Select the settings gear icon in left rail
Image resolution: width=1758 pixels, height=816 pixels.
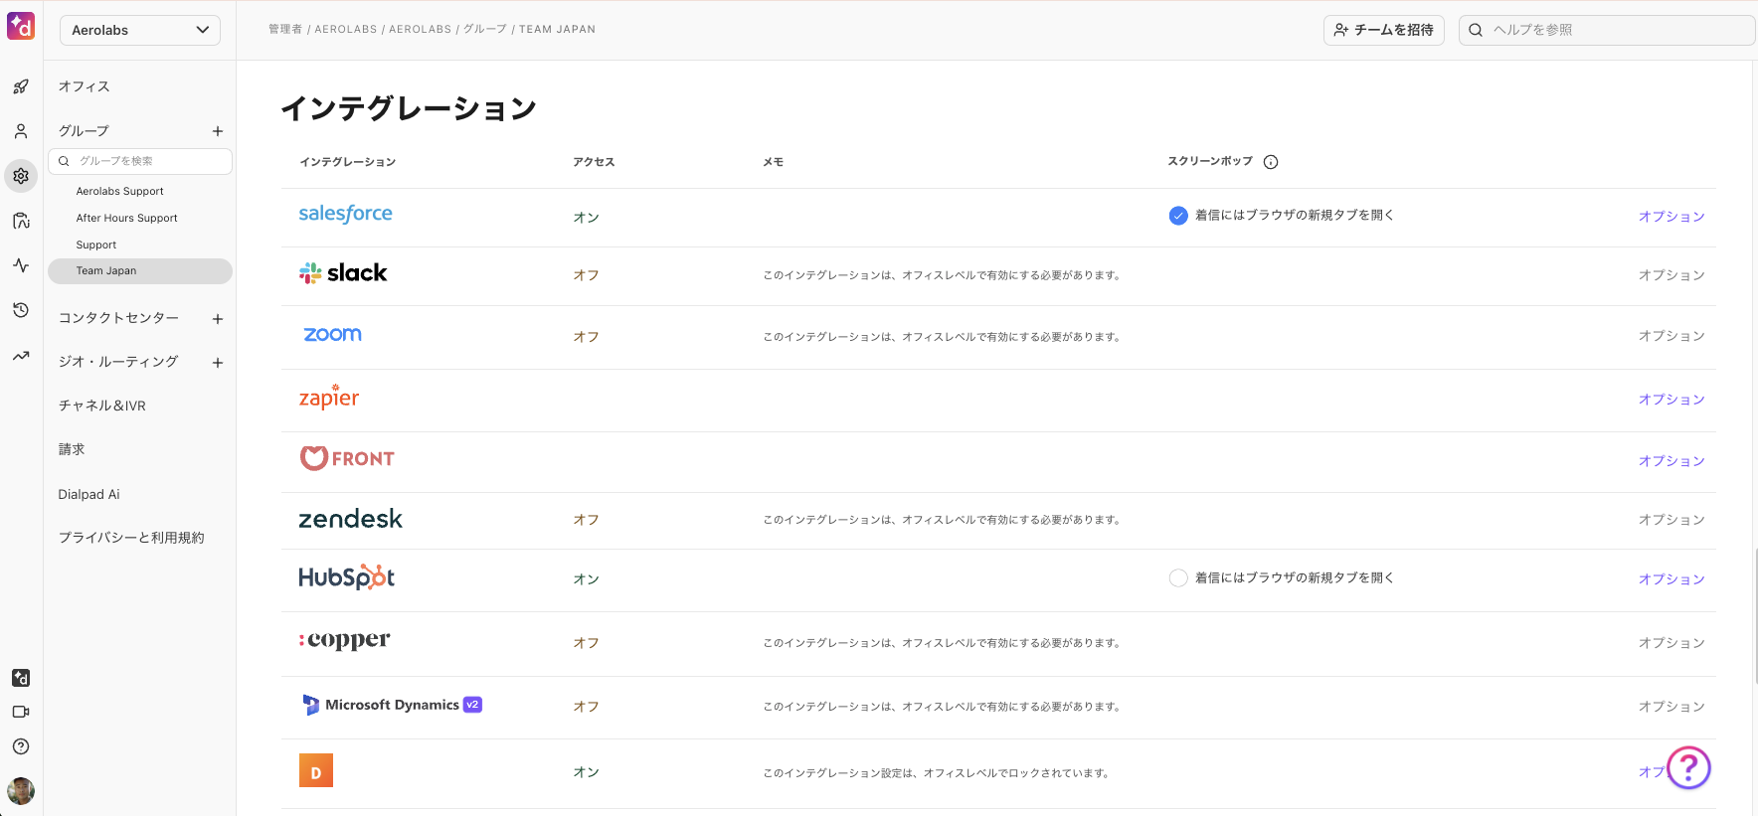coord(21,176)
